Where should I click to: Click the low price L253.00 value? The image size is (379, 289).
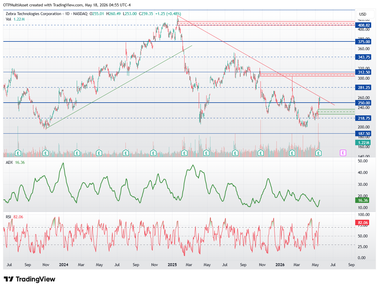tap(130, 14)
